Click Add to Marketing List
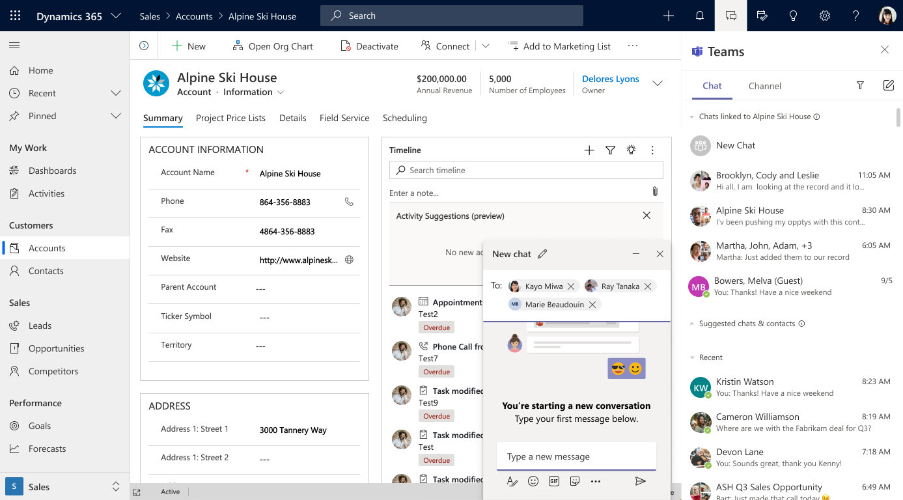903x500 pixels. click(559, 46)
